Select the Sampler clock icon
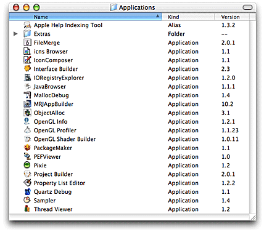This screenshot has width=264, height=232. (27, 200)
